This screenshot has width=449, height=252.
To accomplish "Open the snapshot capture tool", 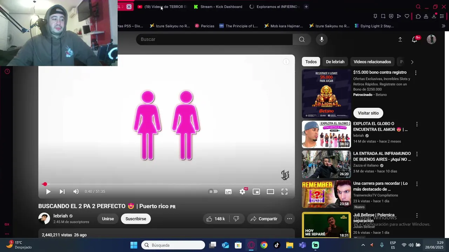I will pos(383,16).
